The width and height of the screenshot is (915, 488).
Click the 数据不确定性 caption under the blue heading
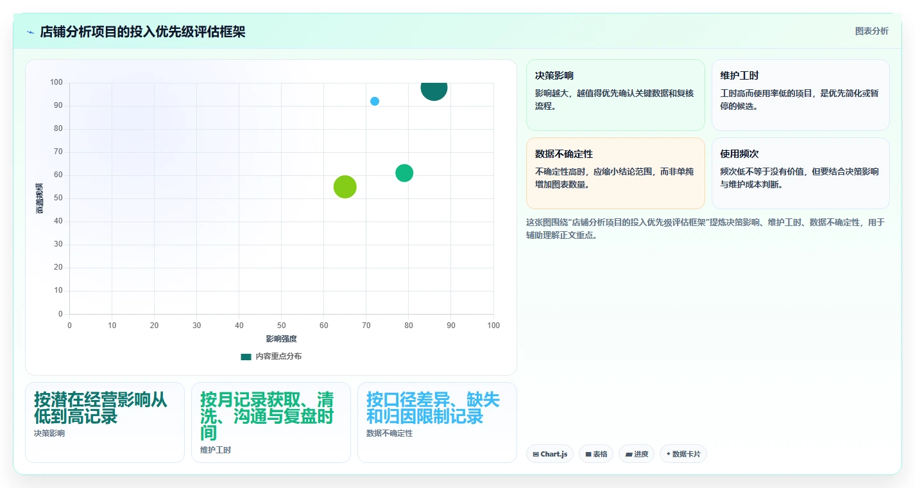tap(389, 433)
